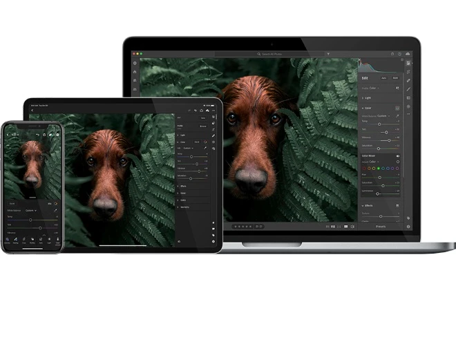Open the comments icon on tablet right strip
Screen dimensions: 456x342
click(213, 229)
